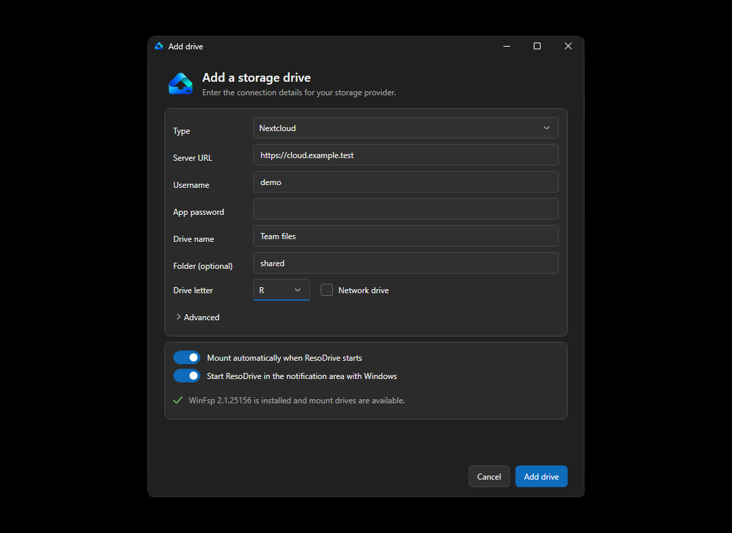Click the 'App password' label

[198, 212]
